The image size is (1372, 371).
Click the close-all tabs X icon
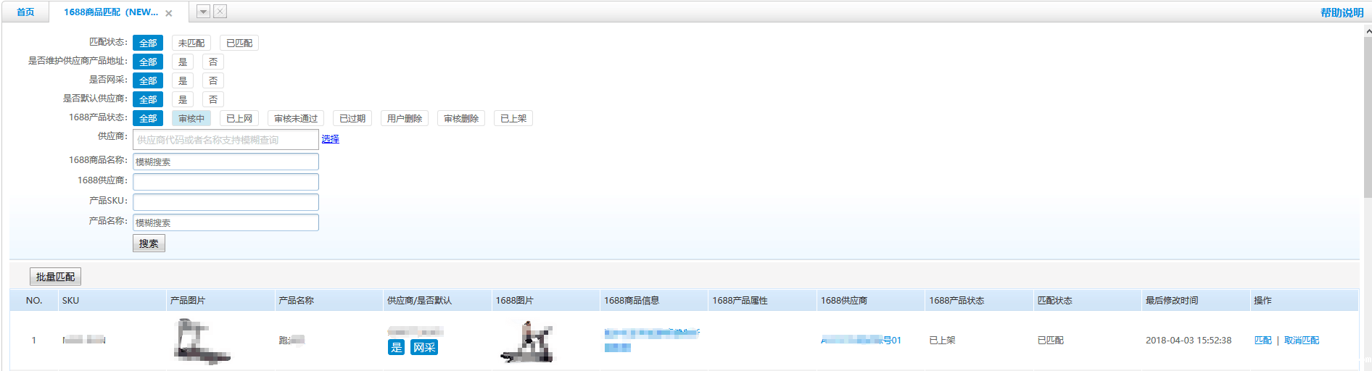point(220,12)
